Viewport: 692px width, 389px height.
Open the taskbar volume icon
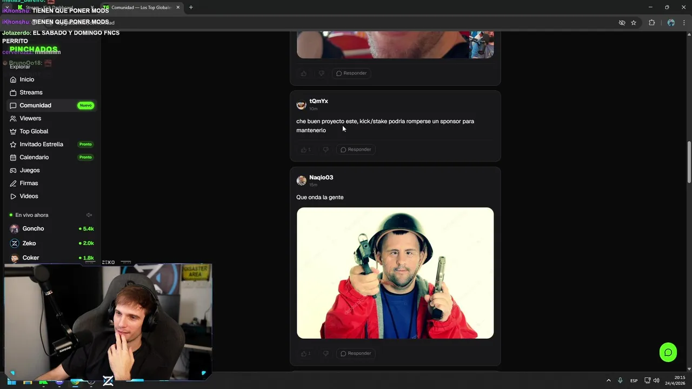pos(656,380)
